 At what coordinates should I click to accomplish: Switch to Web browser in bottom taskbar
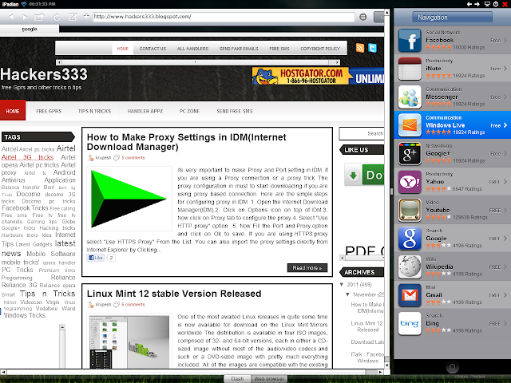click(269, 379)
